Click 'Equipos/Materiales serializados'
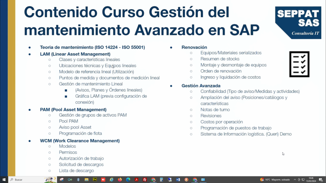Viewport: 326px width, 183px height. (231, 53)
